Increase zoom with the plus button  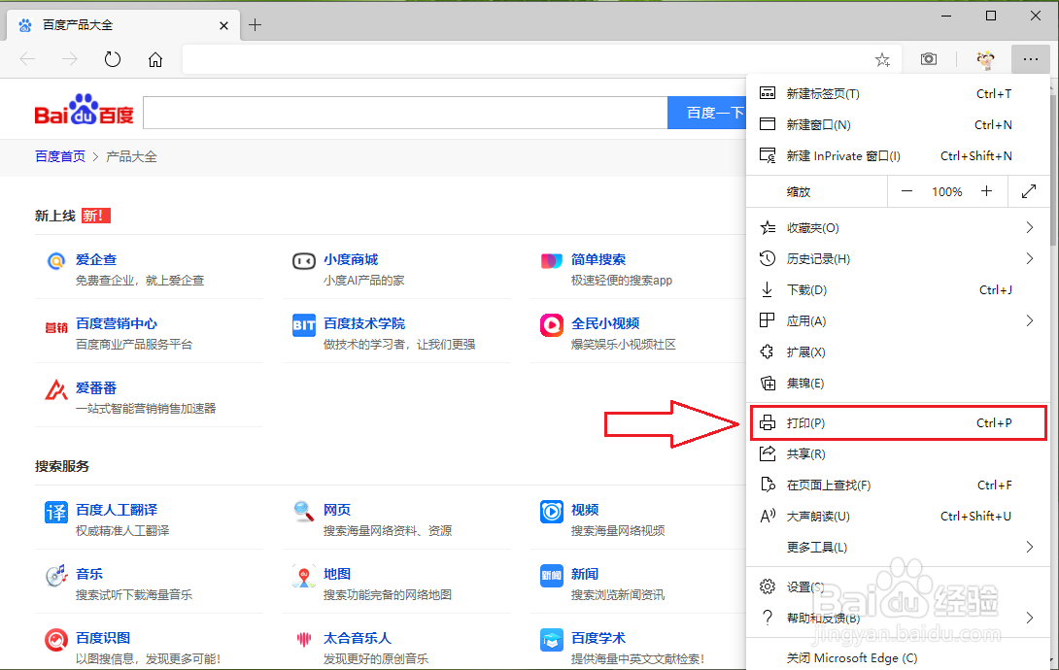[x=987, y=191]
